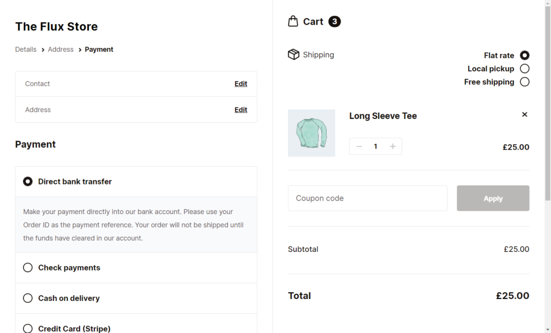Screen dimensions: 551x333
Task: Go back to the Details step
Action: (25, 49)
